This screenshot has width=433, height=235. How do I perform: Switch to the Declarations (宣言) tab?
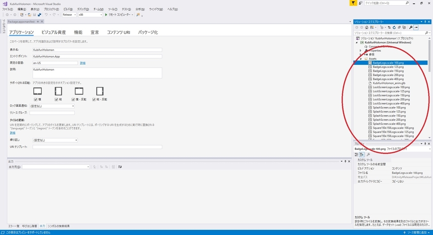tap(95, 32)
